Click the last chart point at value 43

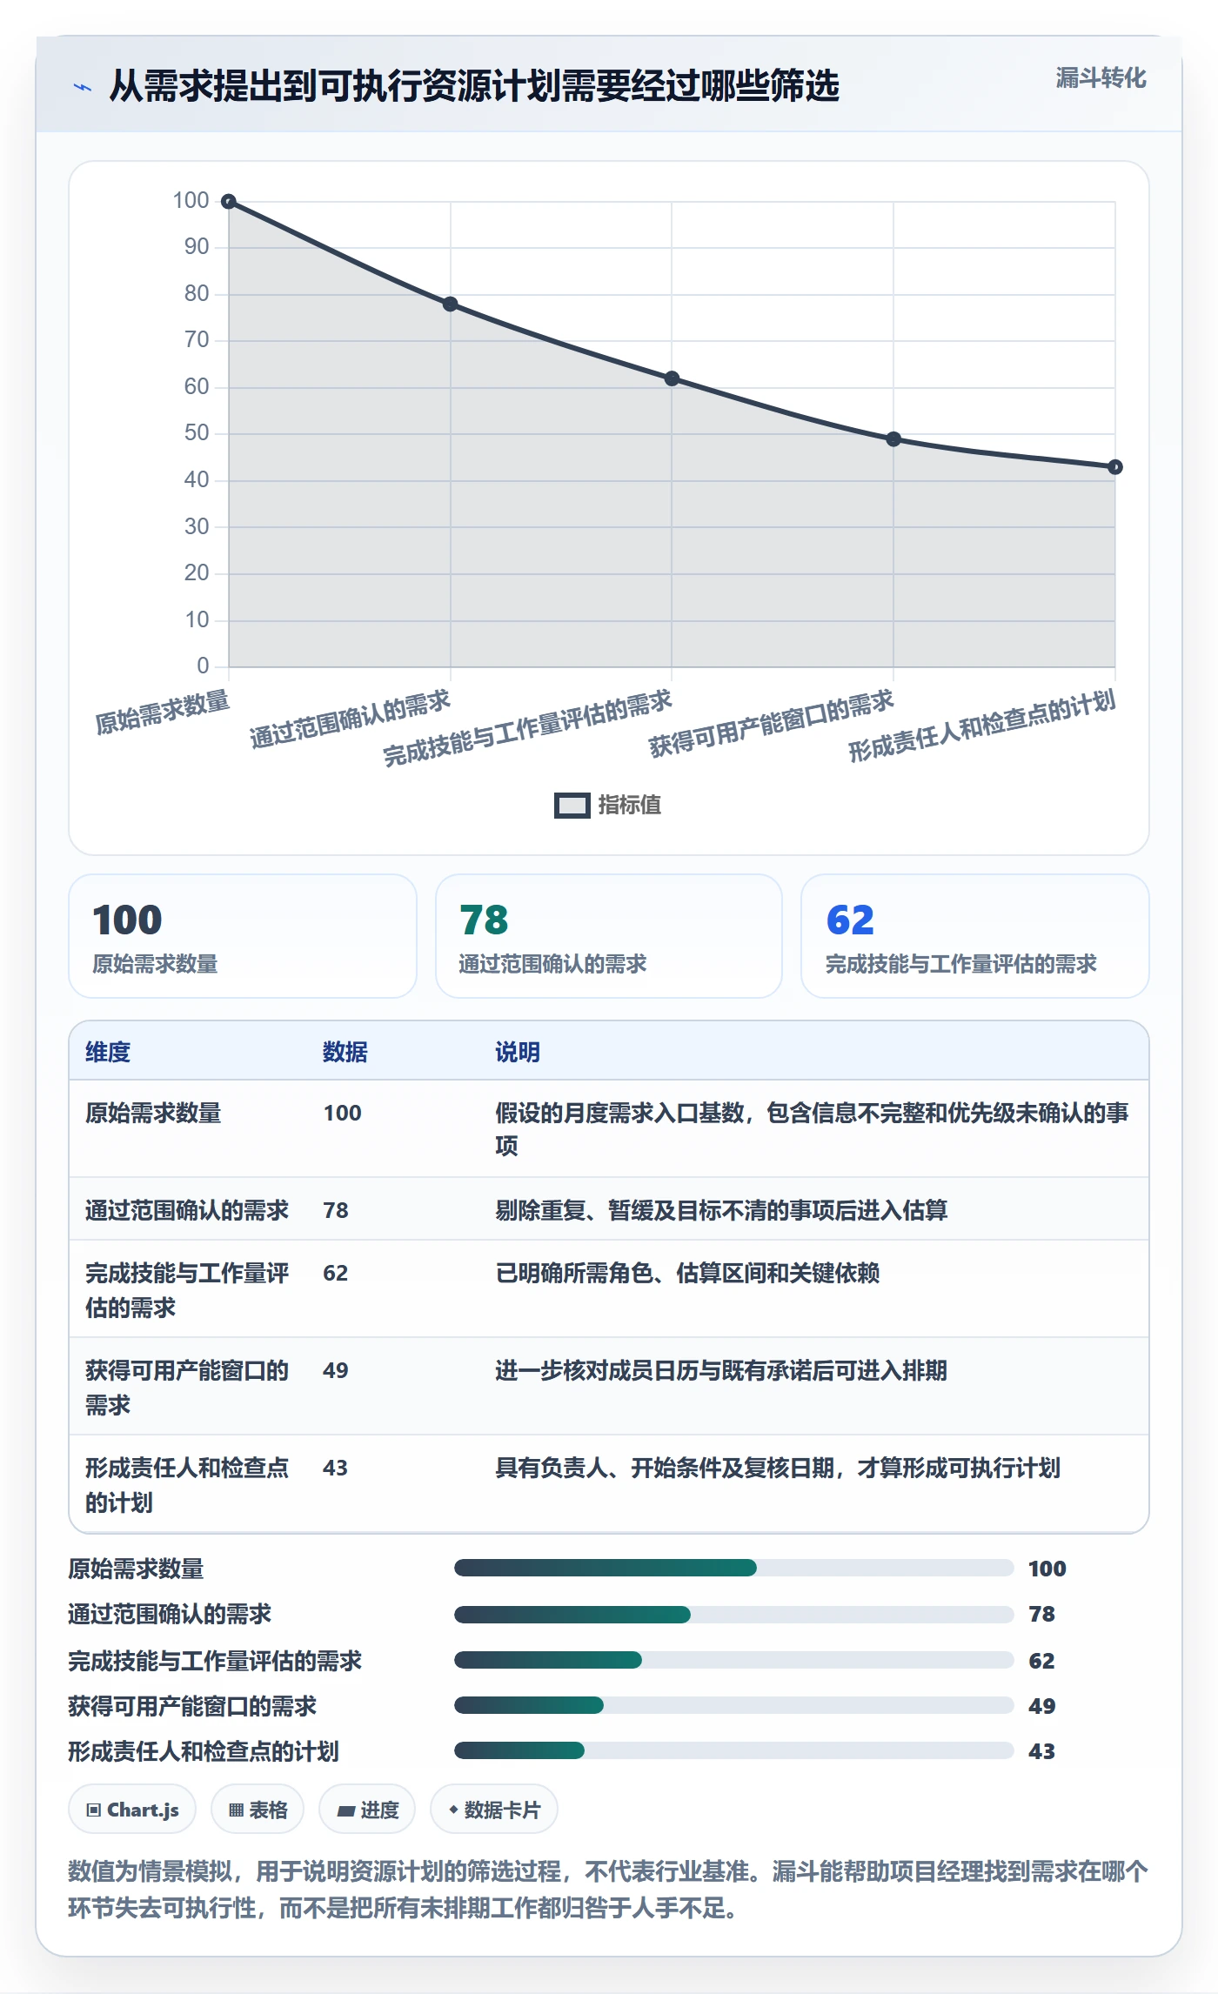(x=1115, y=467)
